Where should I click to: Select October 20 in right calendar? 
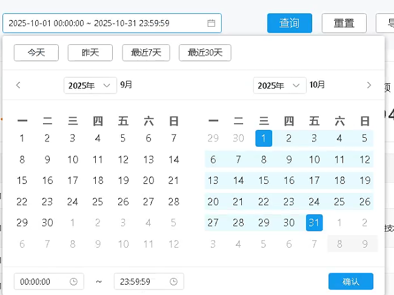tap(213, 202)
